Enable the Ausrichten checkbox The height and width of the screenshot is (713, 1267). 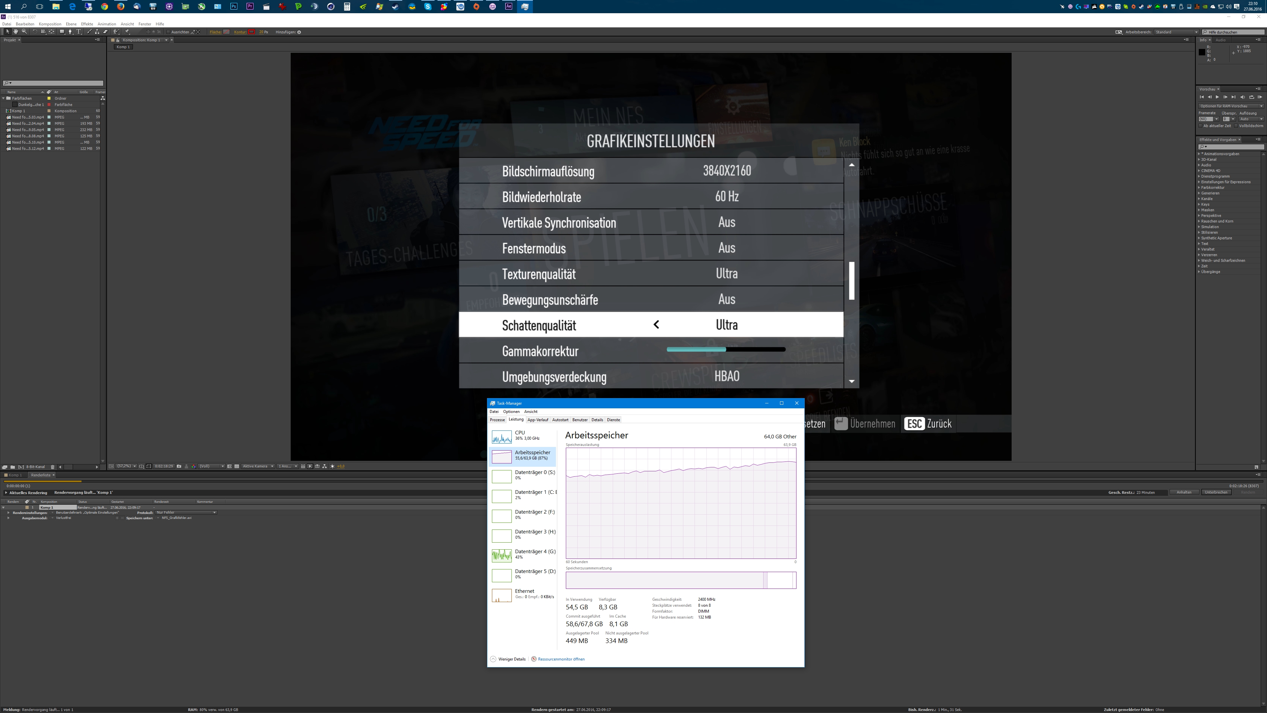[168, 32]
